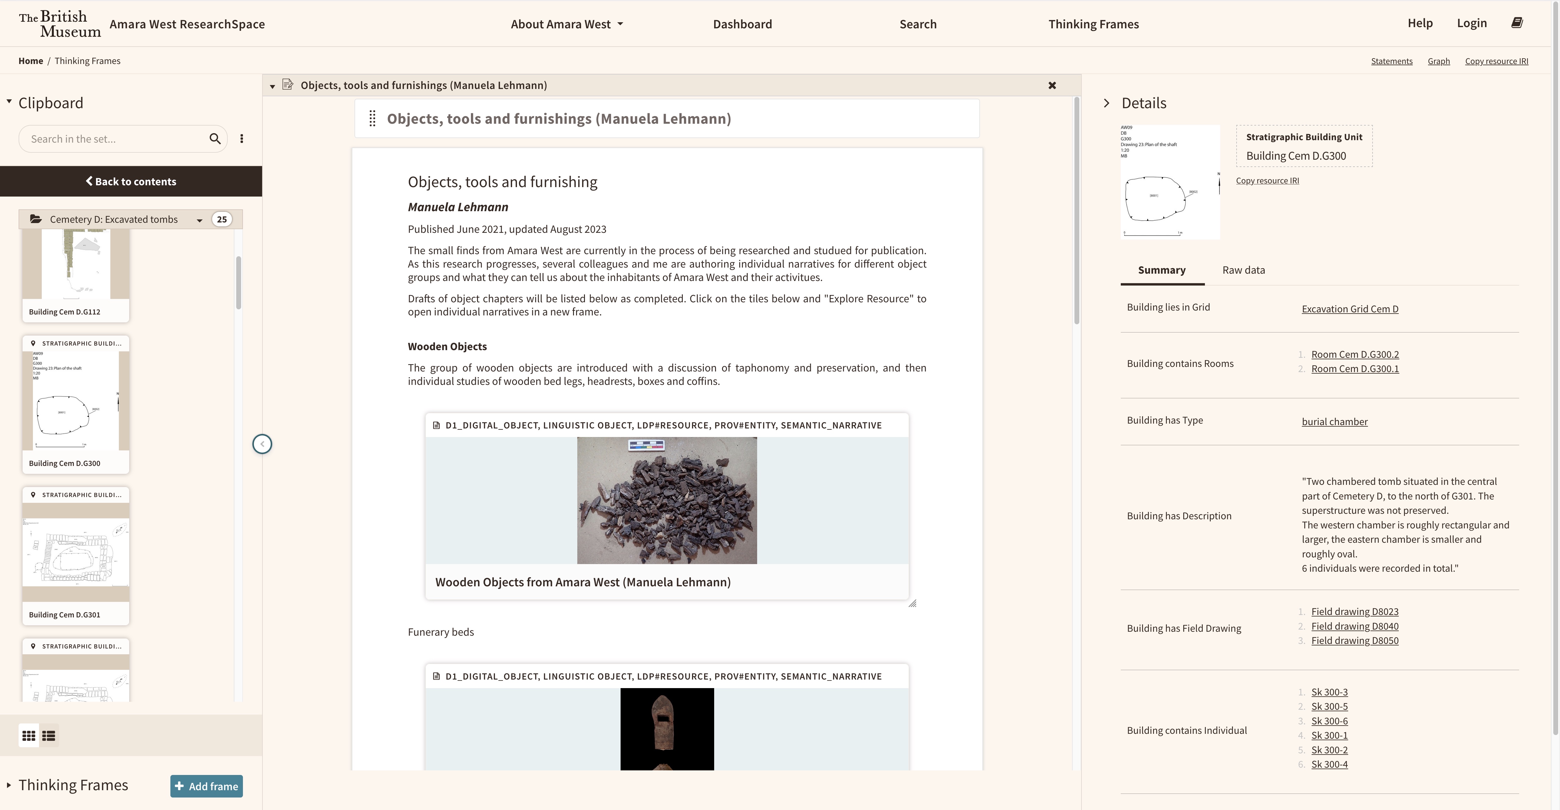The image size is (1560, 810).
Task: Click the Add frame button
Action: (206, 786)
